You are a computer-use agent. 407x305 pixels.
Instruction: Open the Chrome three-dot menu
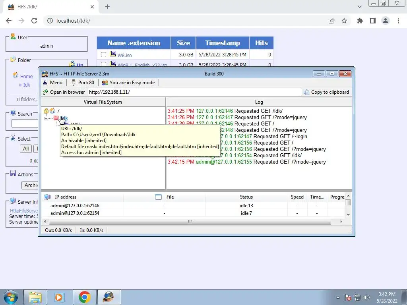click(398, 21)
